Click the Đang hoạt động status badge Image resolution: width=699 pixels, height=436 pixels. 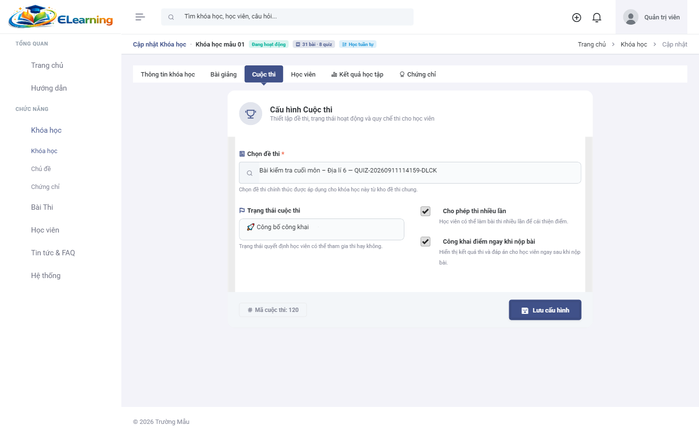coord(269,44)
